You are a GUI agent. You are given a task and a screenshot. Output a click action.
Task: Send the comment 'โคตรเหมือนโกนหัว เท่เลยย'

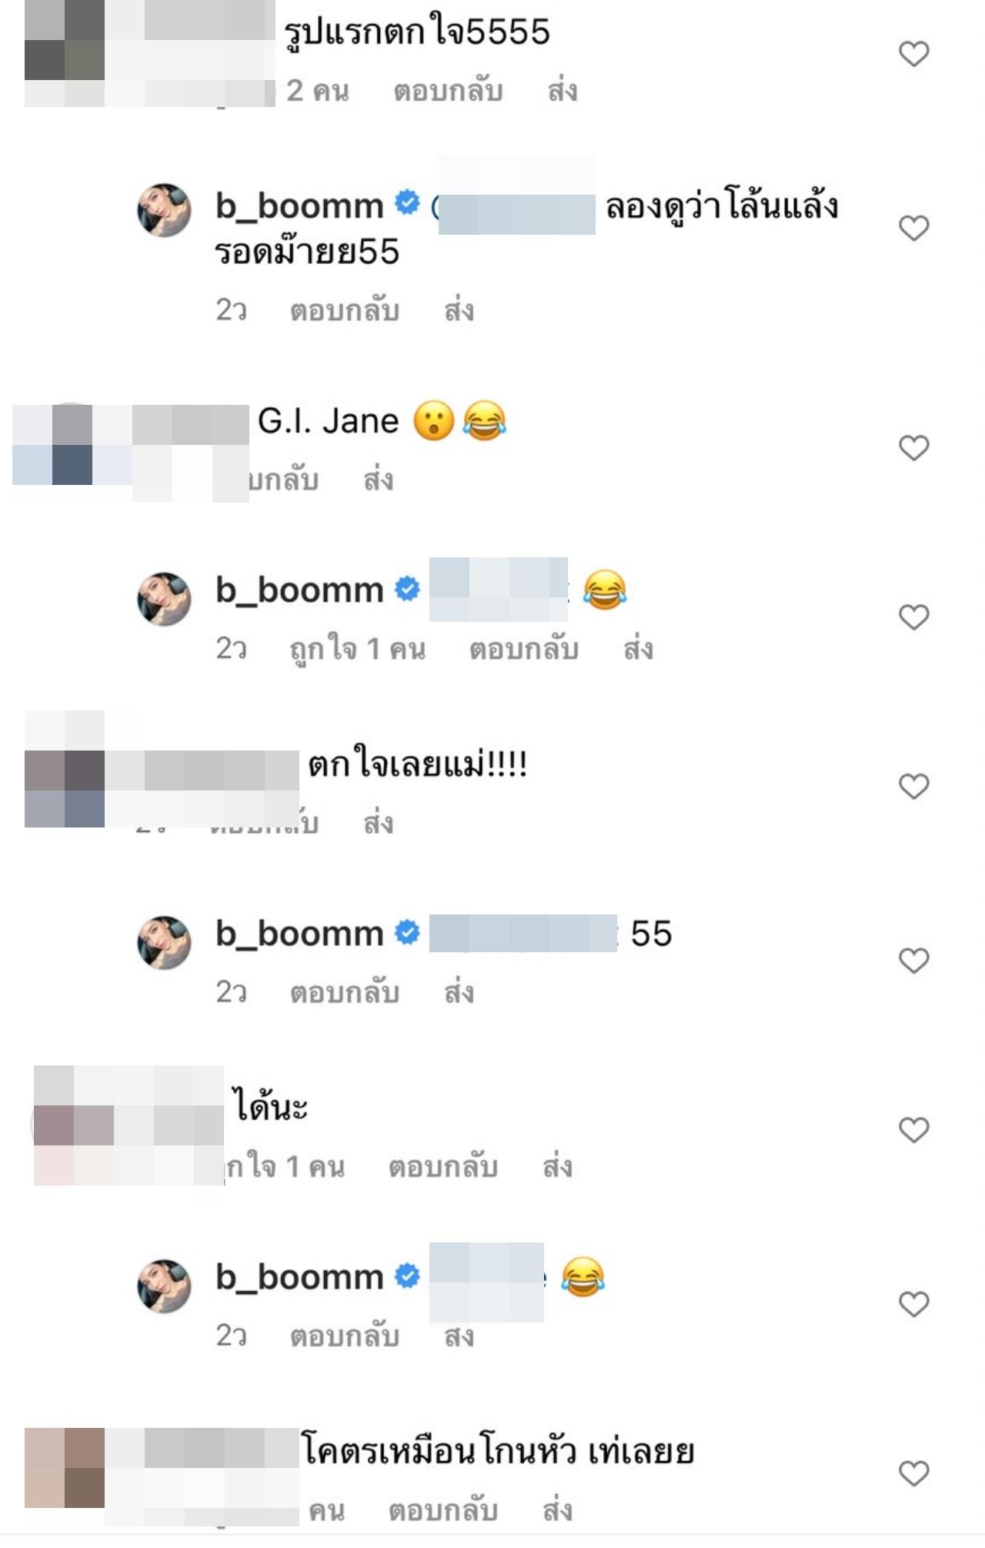click(x=557, y=1511)
